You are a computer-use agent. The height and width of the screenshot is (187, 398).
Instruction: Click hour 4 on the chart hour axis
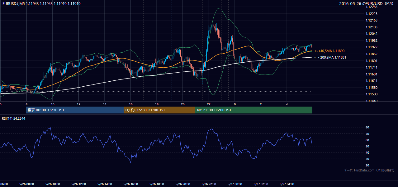tap(287, 104)
